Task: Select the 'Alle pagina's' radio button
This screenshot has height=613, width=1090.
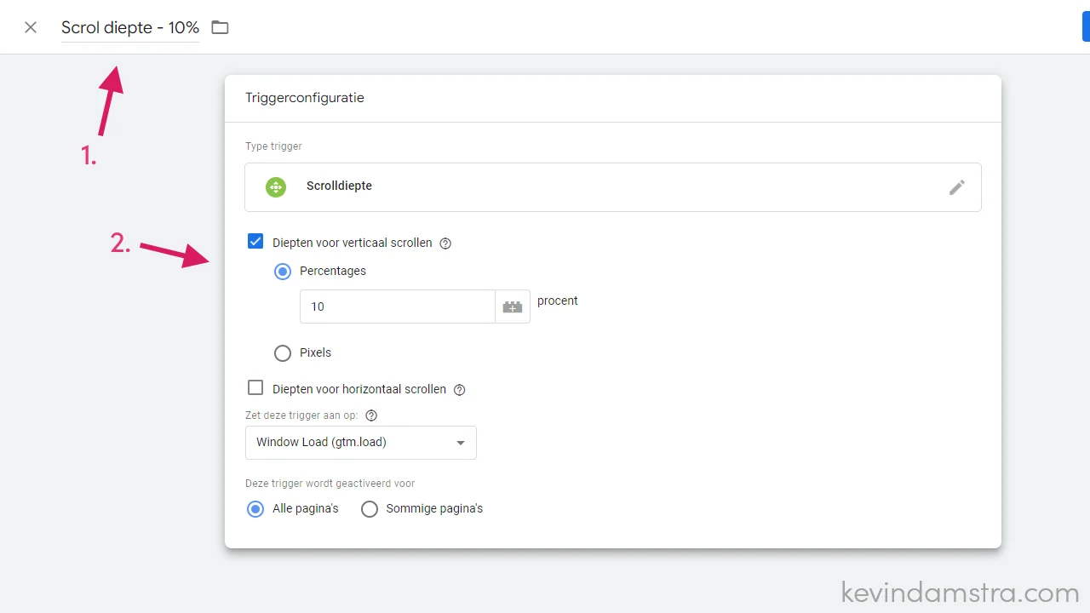Action: pyautogui.click(x=255, y=509)
